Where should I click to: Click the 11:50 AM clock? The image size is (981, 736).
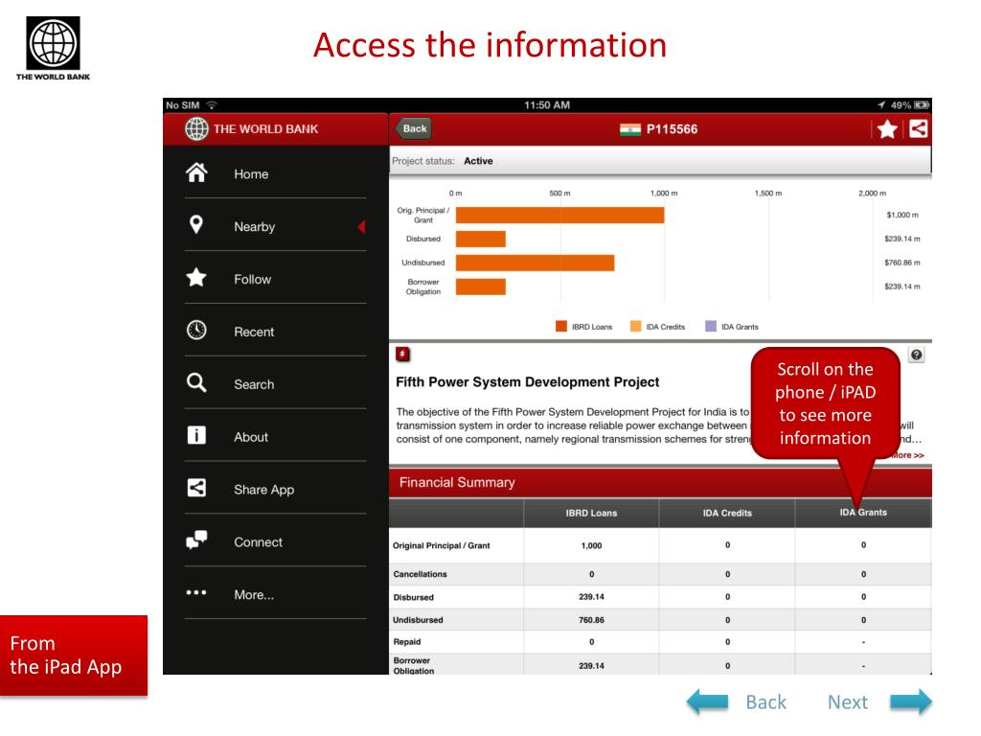(x=547, y=105)
